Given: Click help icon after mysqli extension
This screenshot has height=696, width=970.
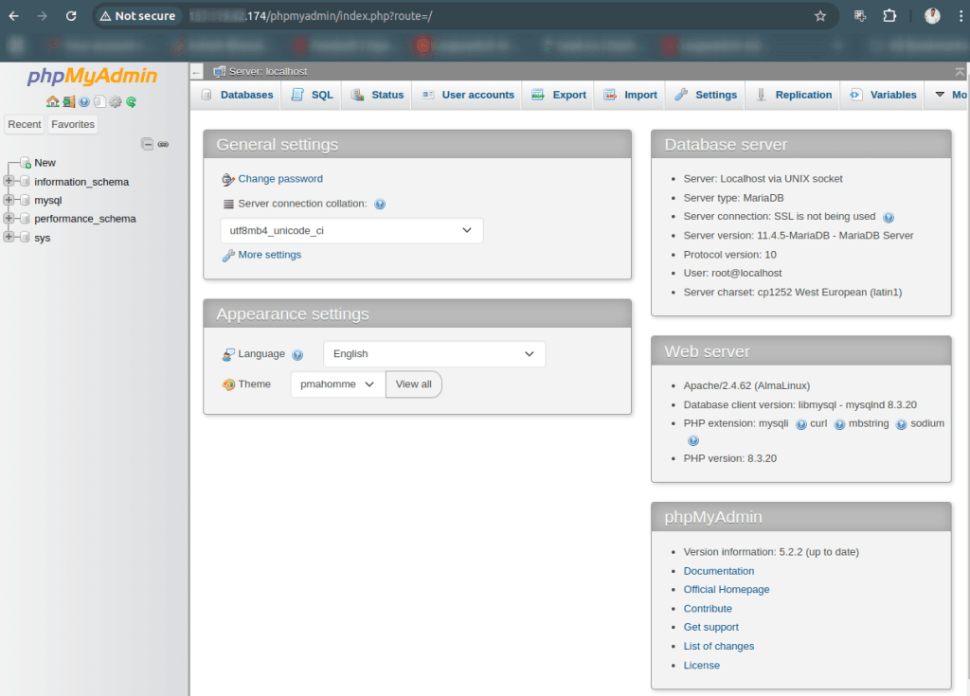Looking at the screenshot, I should tap(800, 424).
